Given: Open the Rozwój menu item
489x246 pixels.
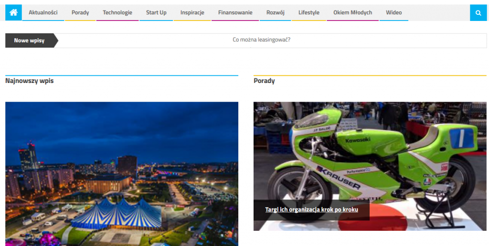Looking at the screenshot, I should 276,13.
